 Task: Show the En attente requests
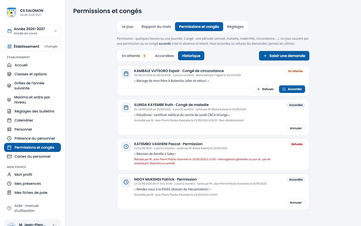[134, 56]
